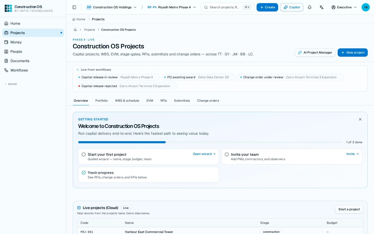The height and width of the screenshot is (234, 374).
Task: Dismiss the Getting Started card
Action: coord(360,119)
